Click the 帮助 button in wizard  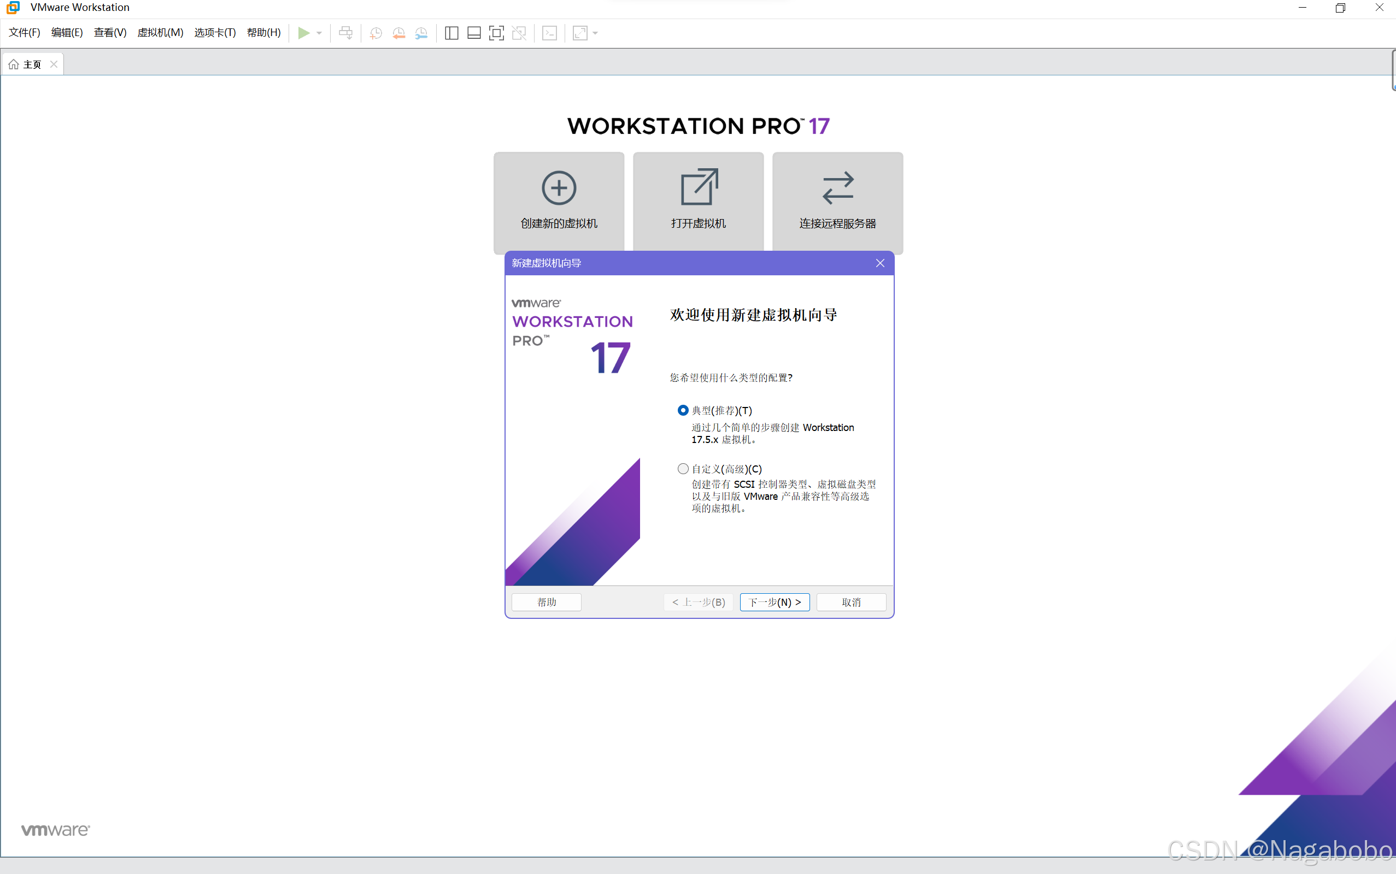tap(547, 602)
